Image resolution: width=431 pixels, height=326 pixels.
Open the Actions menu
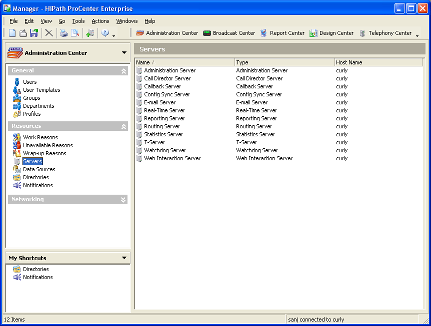coord(100,21)
